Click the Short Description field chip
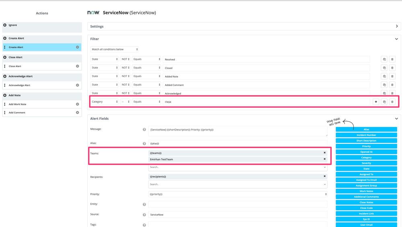The height and width of the screenshot is (227, 402). [x=366, y=141]
